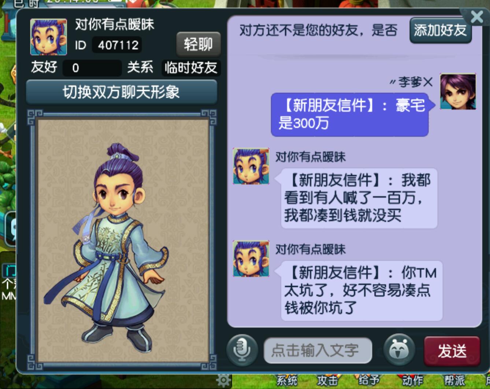Click the 轻聊 light chat button

click(x=198, y=44)
